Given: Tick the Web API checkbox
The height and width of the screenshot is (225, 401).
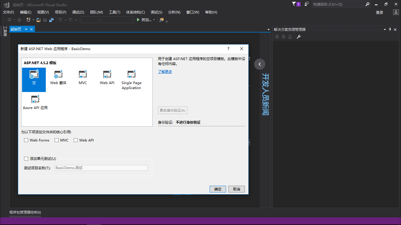Looking at the screenshot, I should click(x=76, y=140).
